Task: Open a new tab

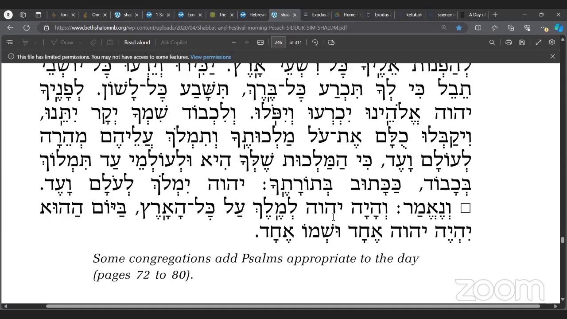Action: click(495, 15)
